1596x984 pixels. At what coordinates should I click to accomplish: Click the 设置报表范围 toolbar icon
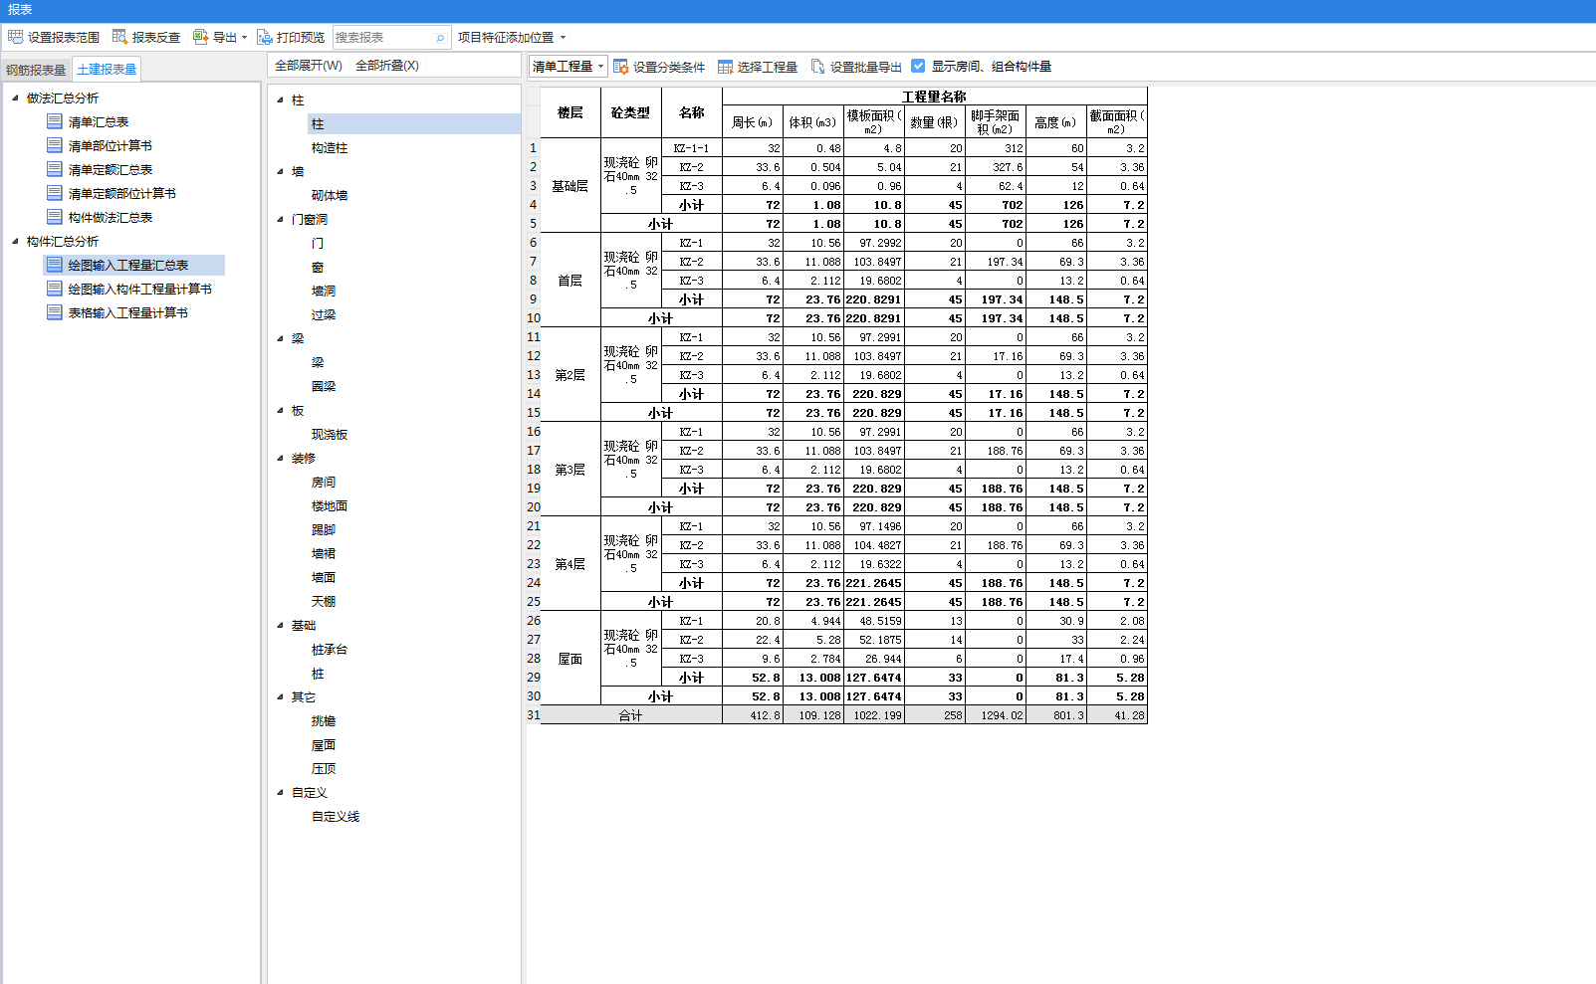tap(15, 37)
